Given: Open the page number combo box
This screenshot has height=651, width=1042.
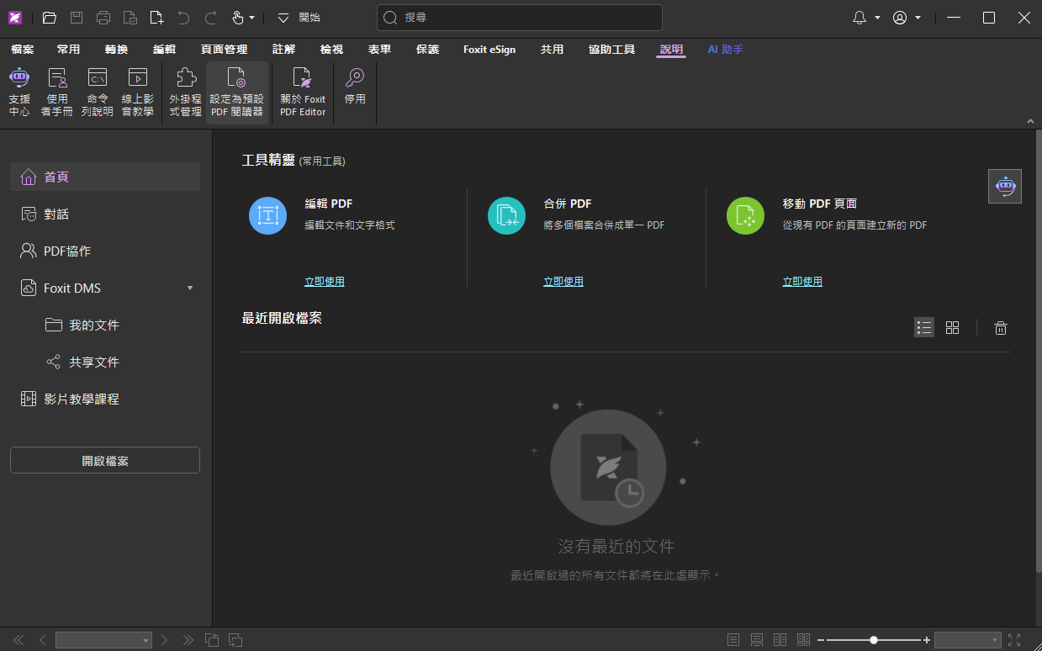Looking at the screenshot, I should click(103, 640).
